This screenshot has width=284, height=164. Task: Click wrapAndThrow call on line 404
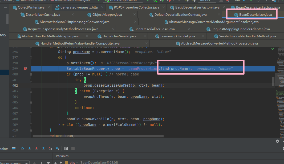(x=96, y=97)
